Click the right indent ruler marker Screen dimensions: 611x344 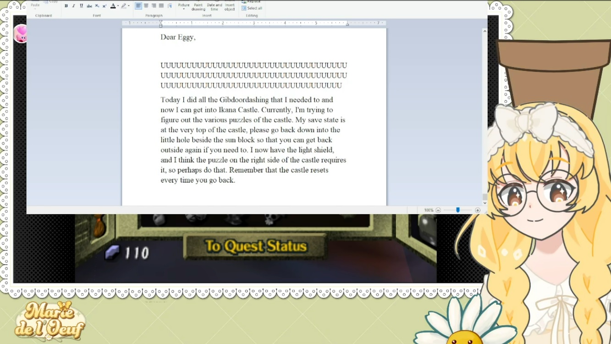[x=347, y=24]
